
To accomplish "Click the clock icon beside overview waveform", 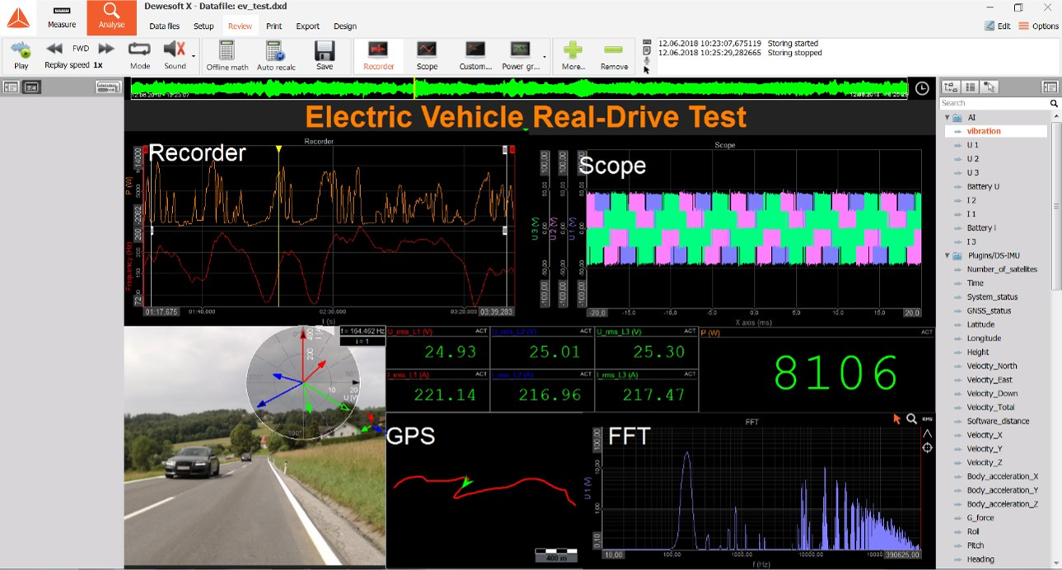I will 922,88.
